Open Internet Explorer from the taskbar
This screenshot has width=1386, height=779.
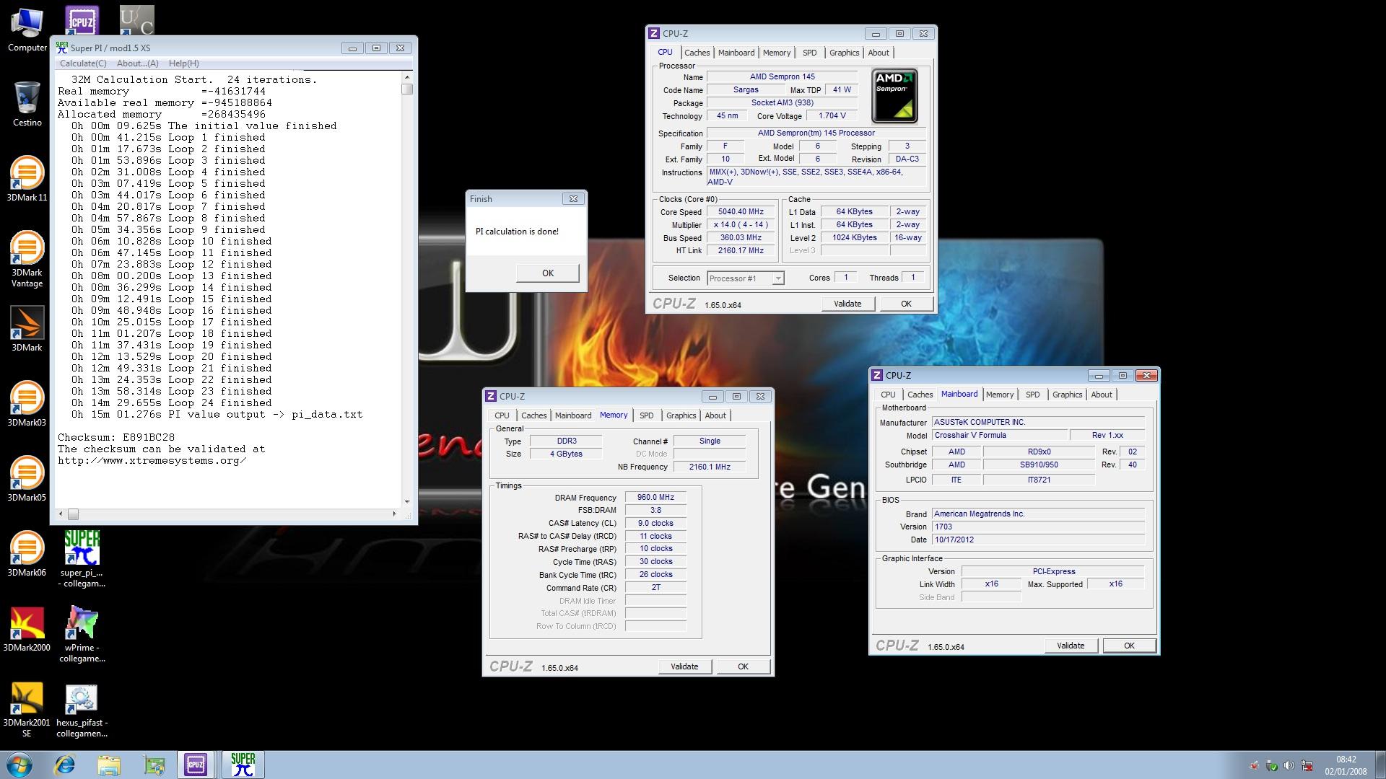(65, 765)
